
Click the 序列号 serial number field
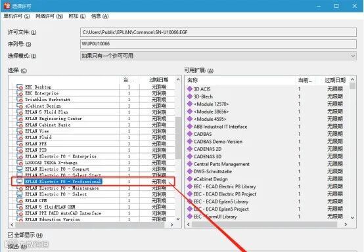(218, 44)
